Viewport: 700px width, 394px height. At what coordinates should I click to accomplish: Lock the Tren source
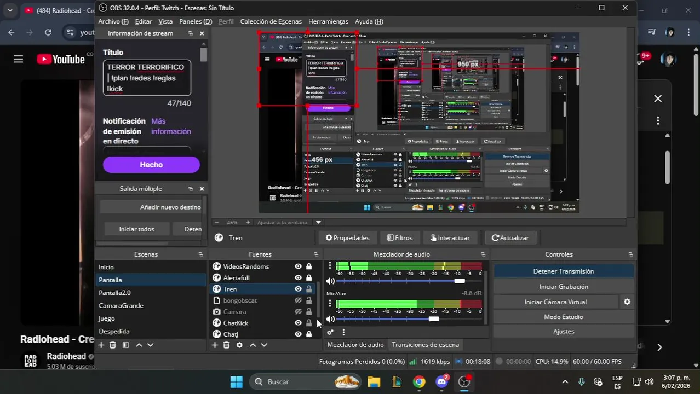[309, 289]
